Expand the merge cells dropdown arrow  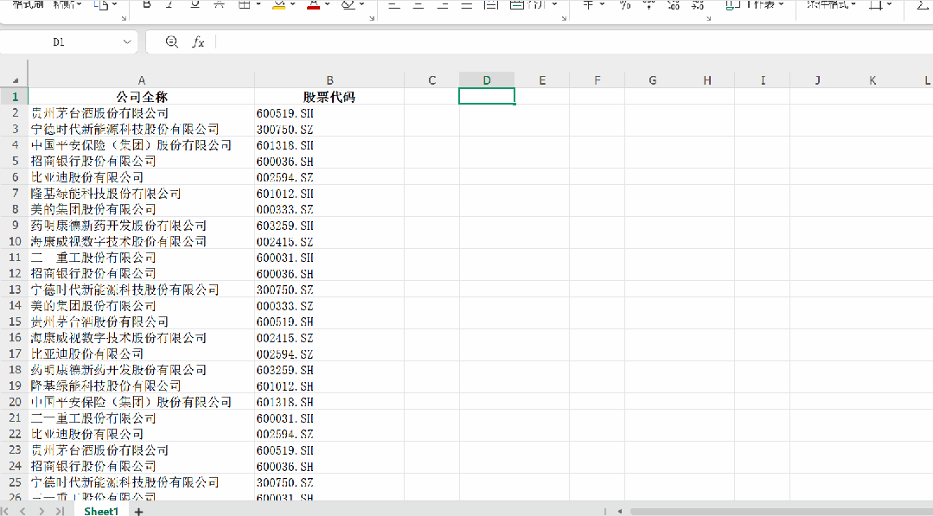coord(554,5)
